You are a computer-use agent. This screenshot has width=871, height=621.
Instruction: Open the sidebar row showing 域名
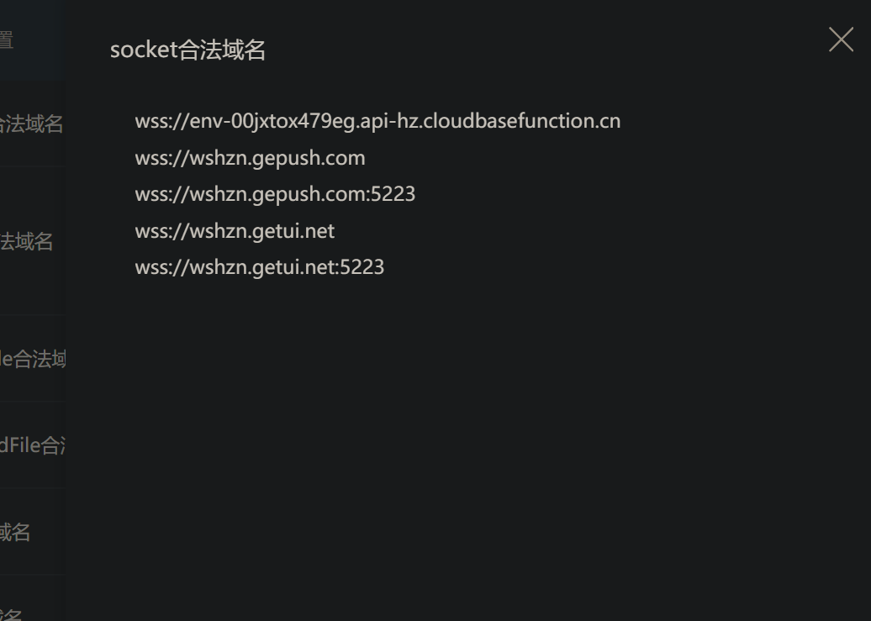(x=32, y=532)
